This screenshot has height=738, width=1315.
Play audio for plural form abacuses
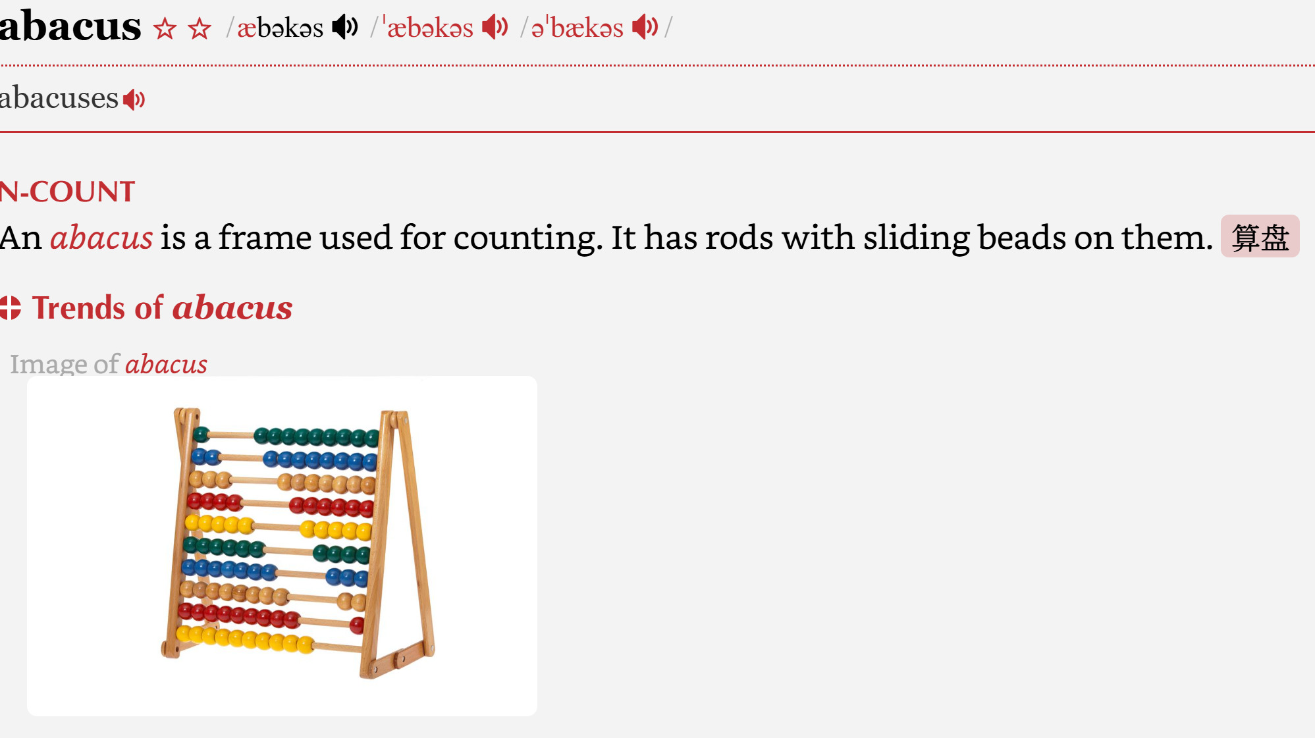tap(134, 99)
